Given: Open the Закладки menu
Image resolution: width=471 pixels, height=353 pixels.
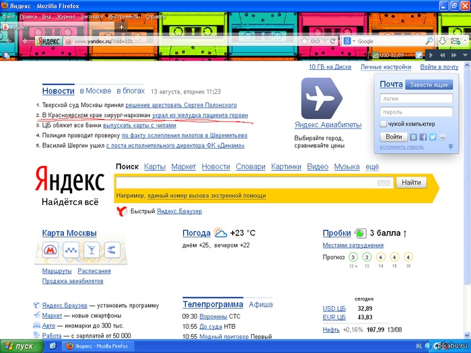Looking at the screenshot, I should point(92,17).
